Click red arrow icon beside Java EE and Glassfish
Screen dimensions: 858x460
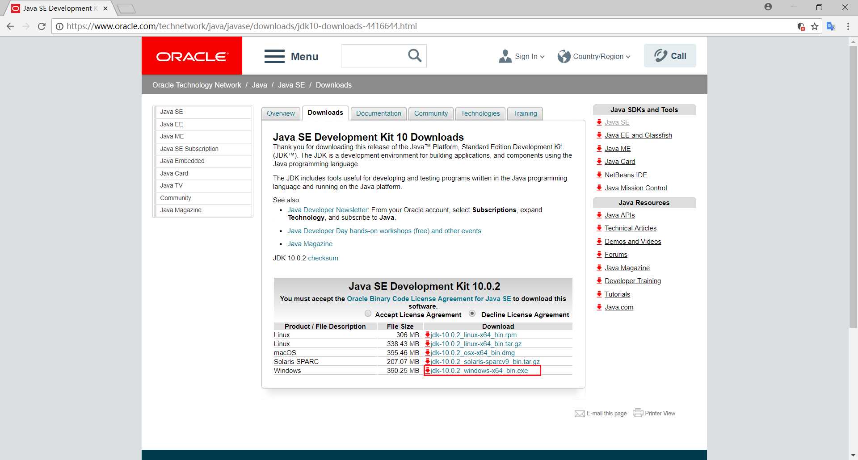coord(599,135)
